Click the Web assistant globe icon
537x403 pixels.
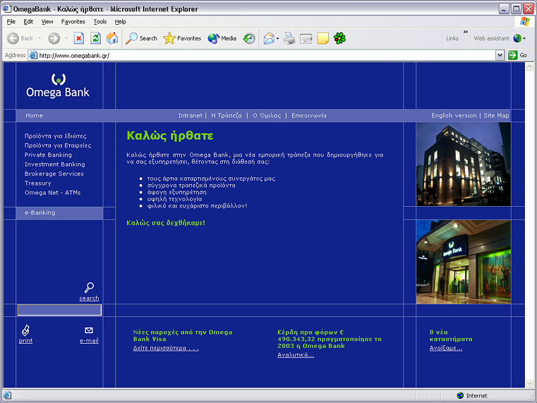517,38
